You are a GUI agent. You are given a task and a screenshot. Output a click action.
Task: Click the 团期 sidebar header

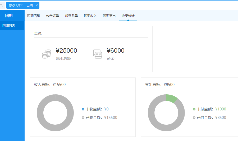[9, 16]
